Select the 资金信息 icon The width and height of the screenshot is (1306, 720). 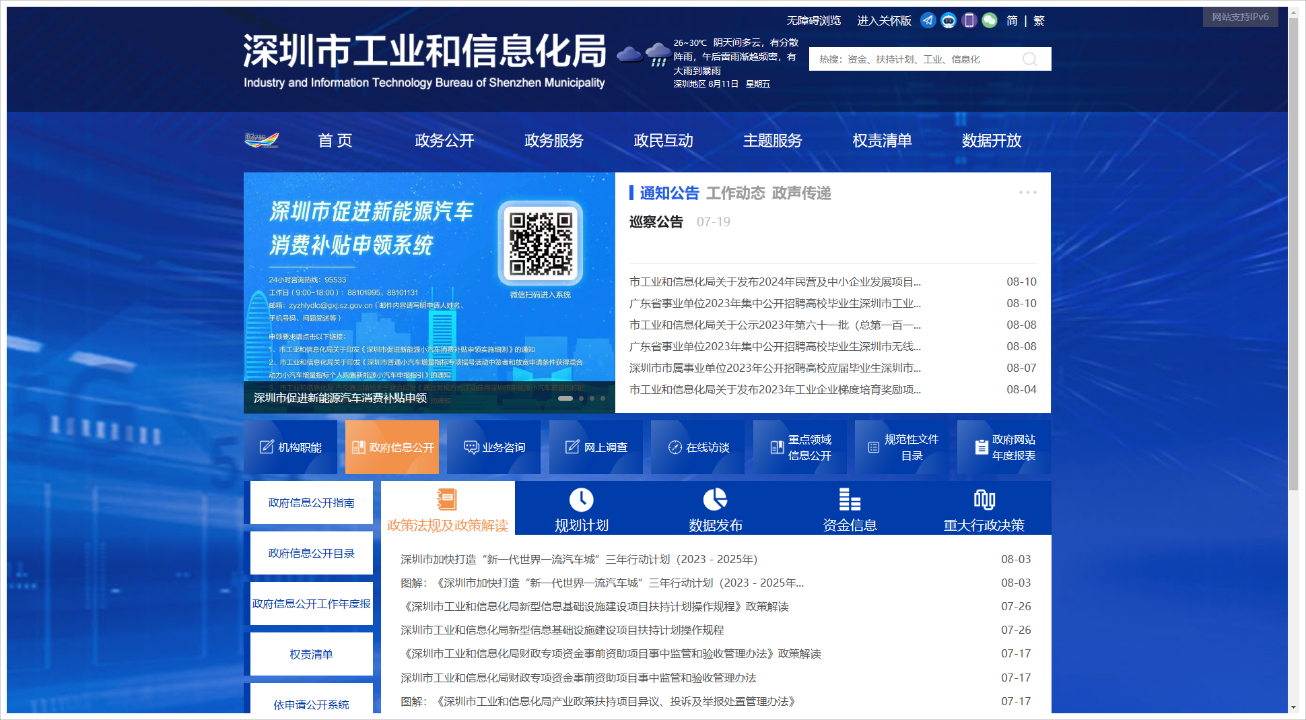(x=850, y=500)
